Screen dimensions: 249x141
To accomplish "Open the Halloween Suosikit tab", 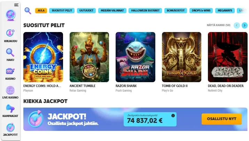I will tap(145, 10).
